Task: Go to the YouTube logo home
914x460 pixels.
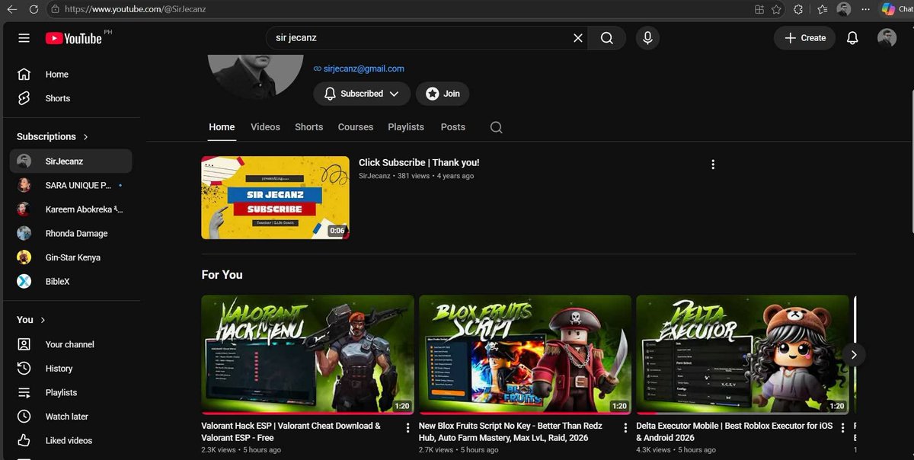Action: pyautogui.click(x=73, y=38)
